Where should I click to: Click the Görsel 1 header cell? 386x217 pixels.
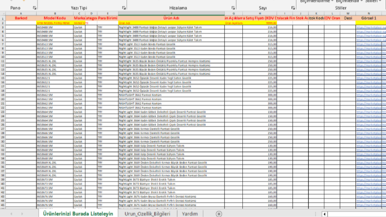click(x=369, y=18)
